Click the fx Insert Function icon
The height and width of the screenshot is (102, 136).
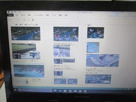(33, 20)
